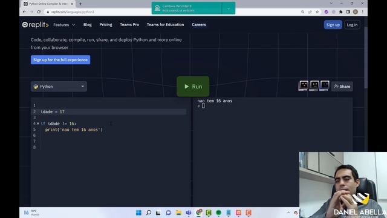The width and height of the screenshot is (387, 218).
Task: Bookmark this page with the star
Action: tap(317, 12)
